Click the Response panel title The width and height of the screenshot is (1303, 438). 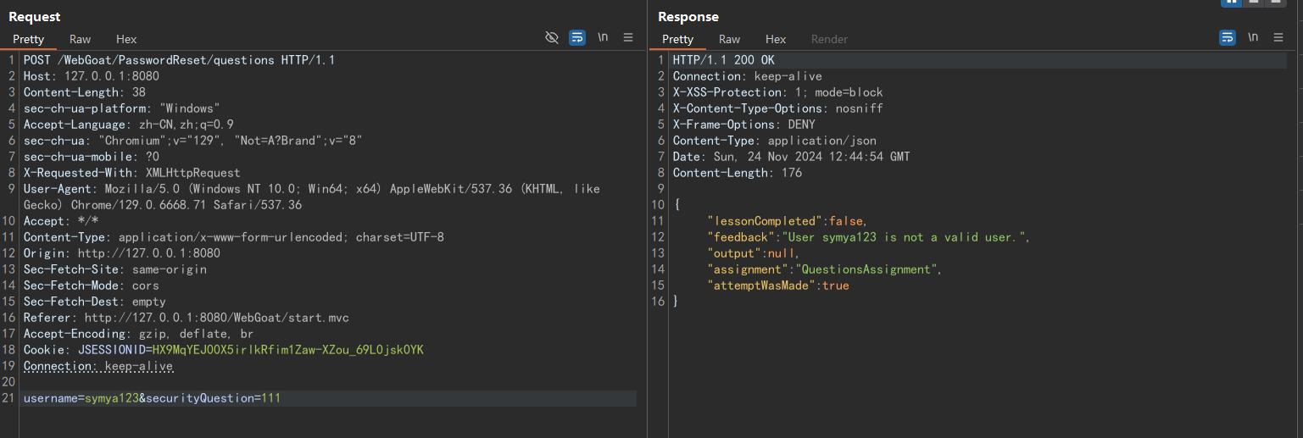[x=688, y=17]
